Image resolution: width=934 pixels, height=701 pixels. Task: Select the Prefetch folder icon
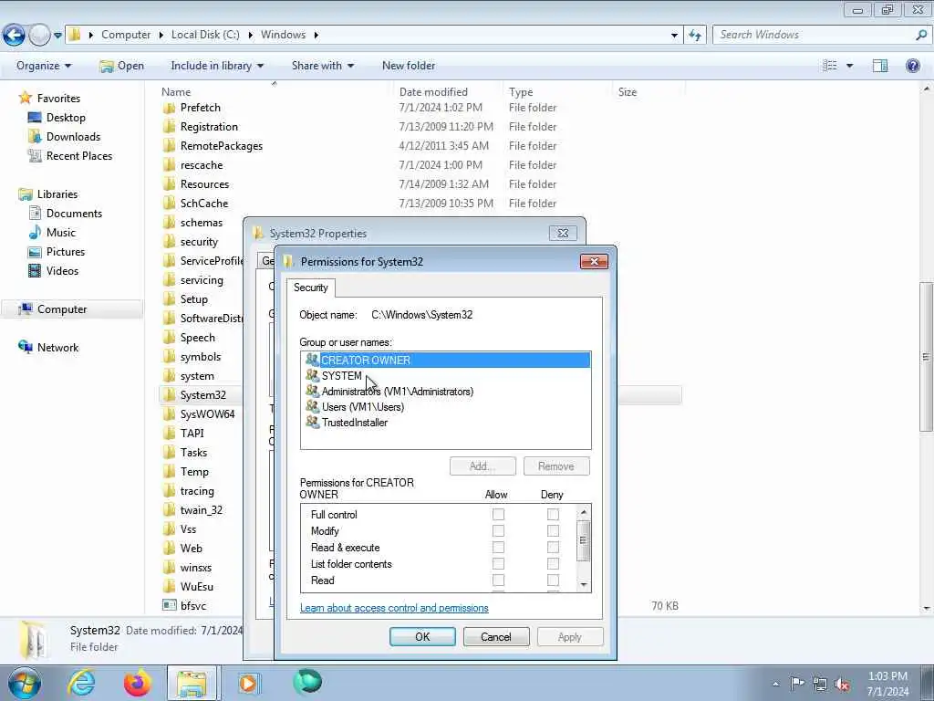[x=169, y=108]
